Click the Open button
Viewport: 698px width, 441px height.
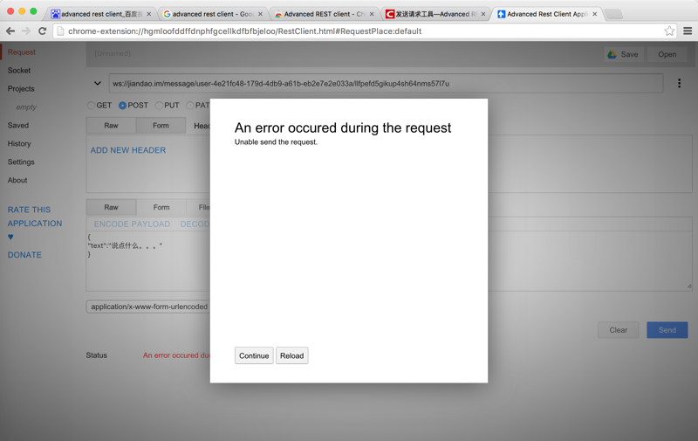point(667,54)
